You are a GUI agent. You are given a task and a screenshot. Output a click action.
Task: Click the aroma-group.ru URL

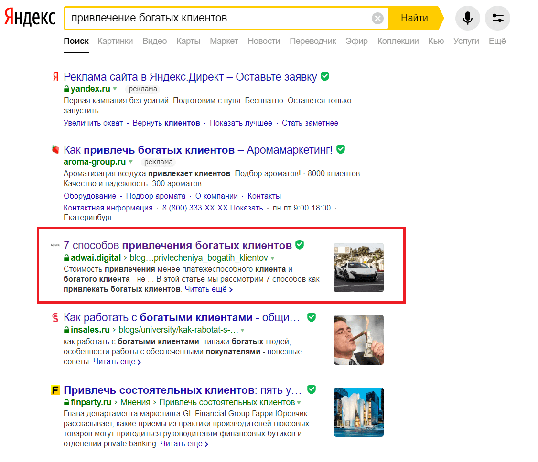pos(94,162)
